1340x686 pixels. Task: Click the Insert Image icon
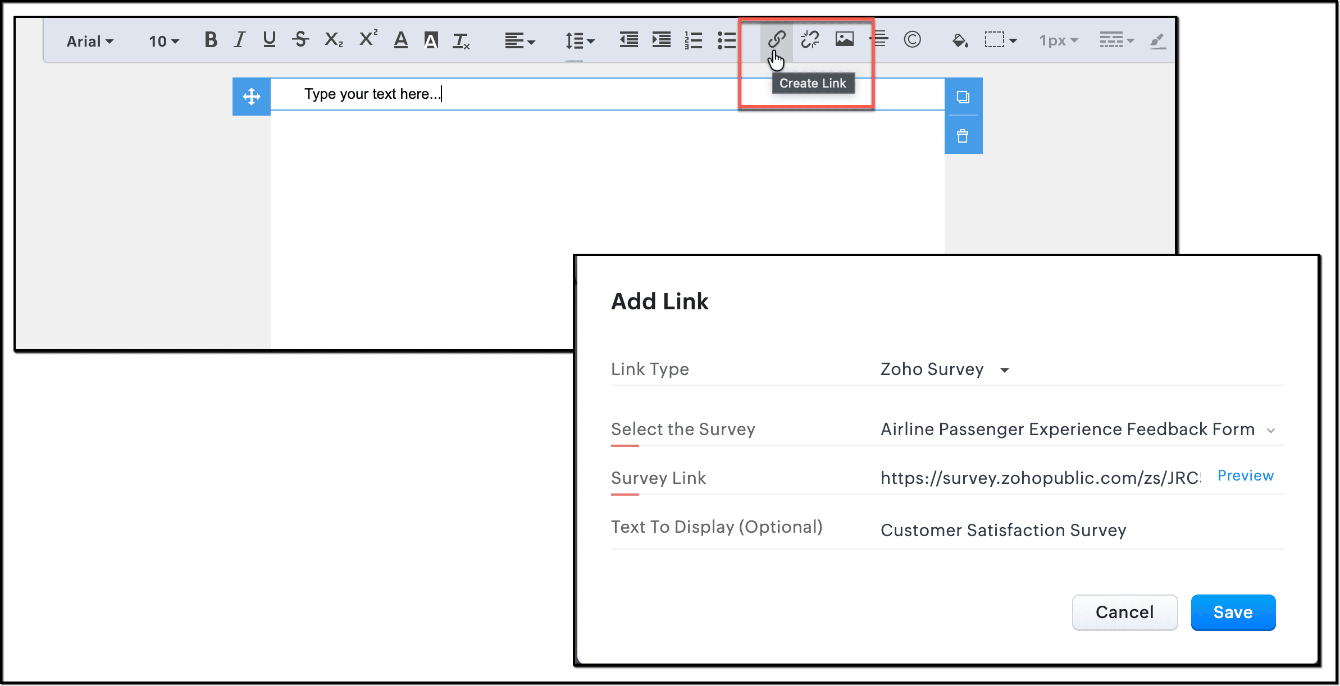(x=844, y=39)
